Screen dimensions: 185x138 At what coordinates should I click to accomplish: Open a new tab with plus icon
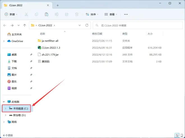point(57,5)
